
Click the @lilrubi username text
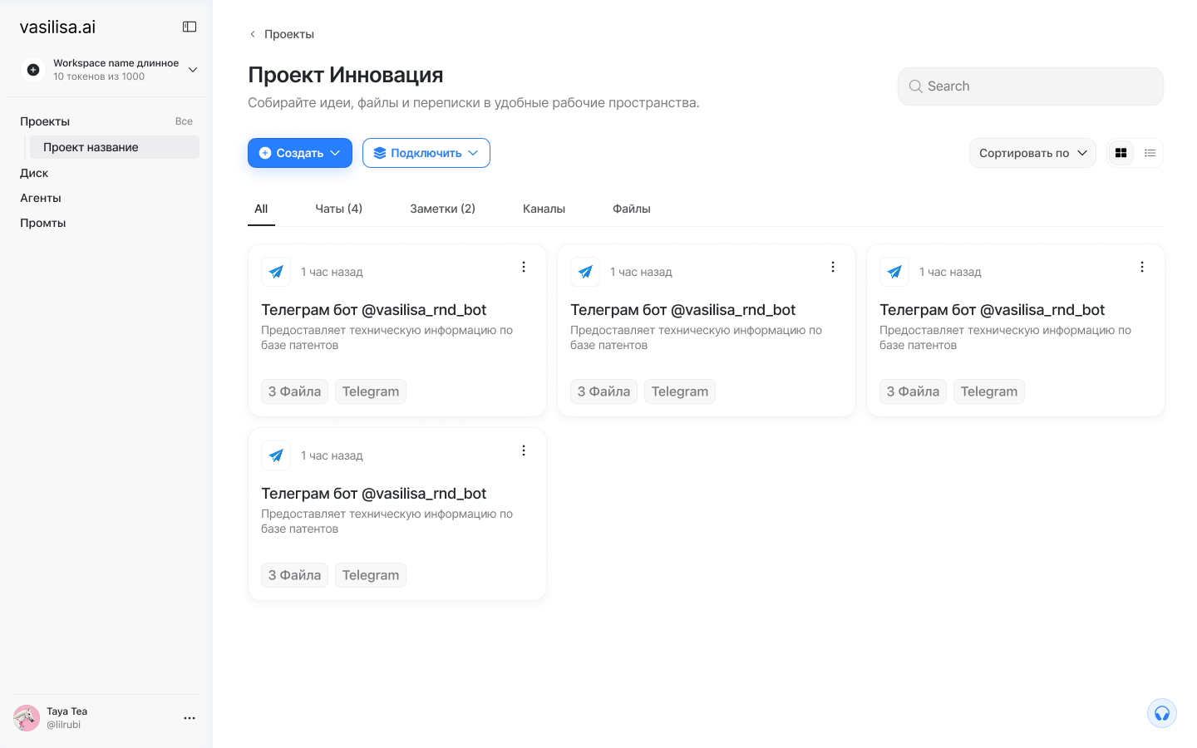(64, 725)
